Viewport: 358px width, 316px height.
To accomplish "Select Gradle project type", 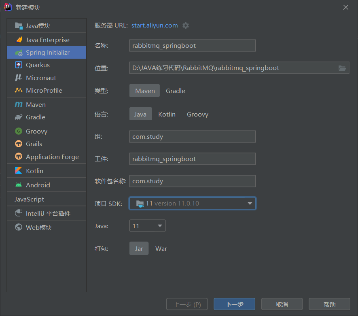I will point(175,91).
